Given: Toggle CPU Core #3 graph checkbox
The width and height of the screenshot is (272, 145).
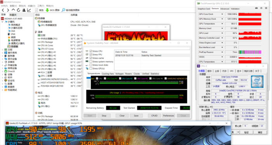Looking at the screenshot, I should (x=135, y=78).
